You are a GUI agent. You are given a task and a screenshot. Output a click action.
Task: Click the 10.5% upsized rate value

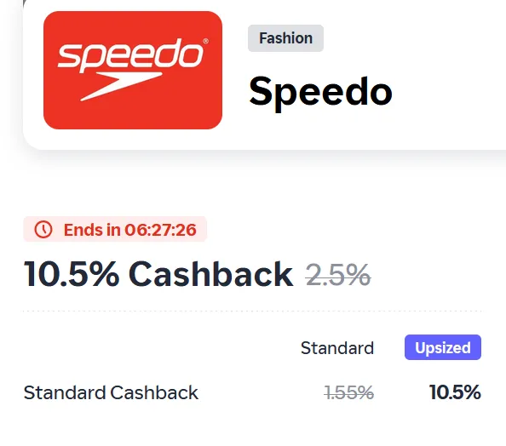click(x=455, y=392)
